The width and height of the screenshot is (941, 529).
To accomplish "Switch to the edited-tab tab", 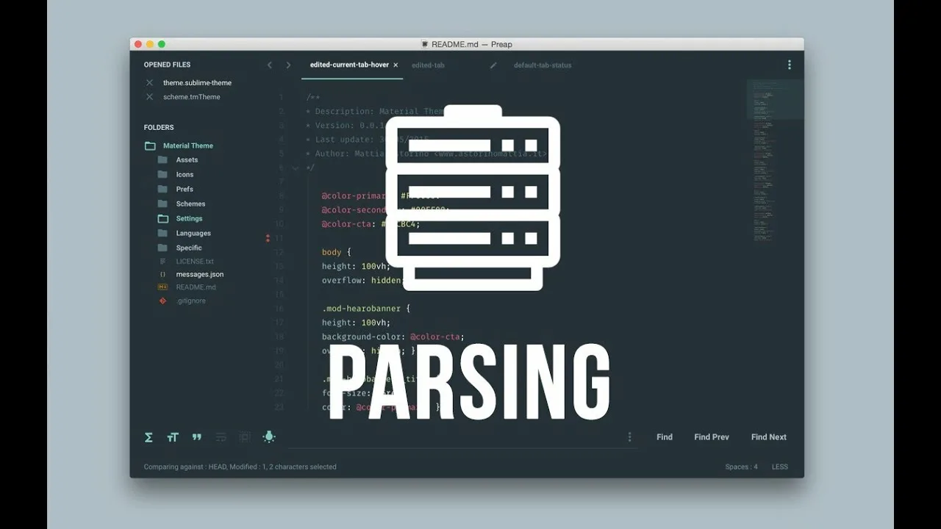I will [x=428, y=65].
